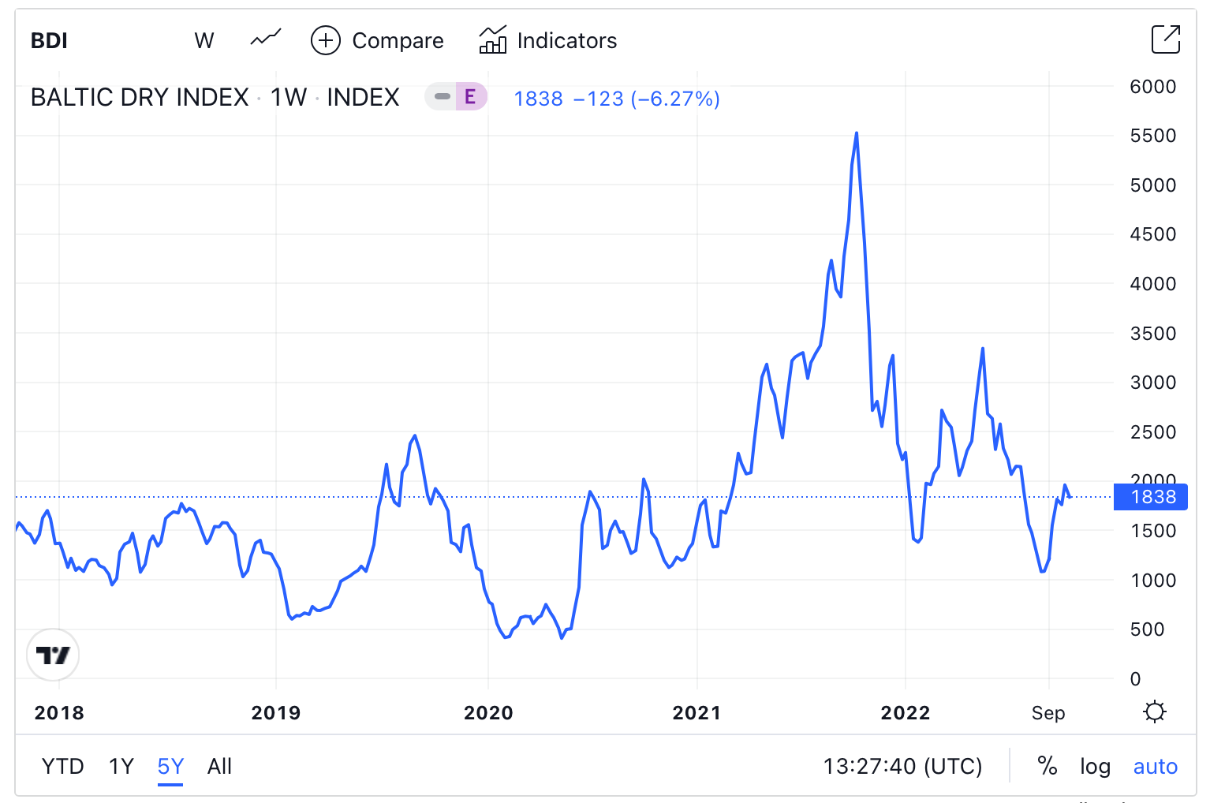Select the 1Y time range

[121, 766]
